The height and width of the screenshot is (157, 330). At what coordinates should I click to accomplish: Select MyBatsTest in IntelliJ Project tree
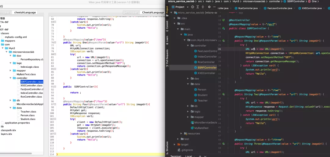[x=200, y=128]
